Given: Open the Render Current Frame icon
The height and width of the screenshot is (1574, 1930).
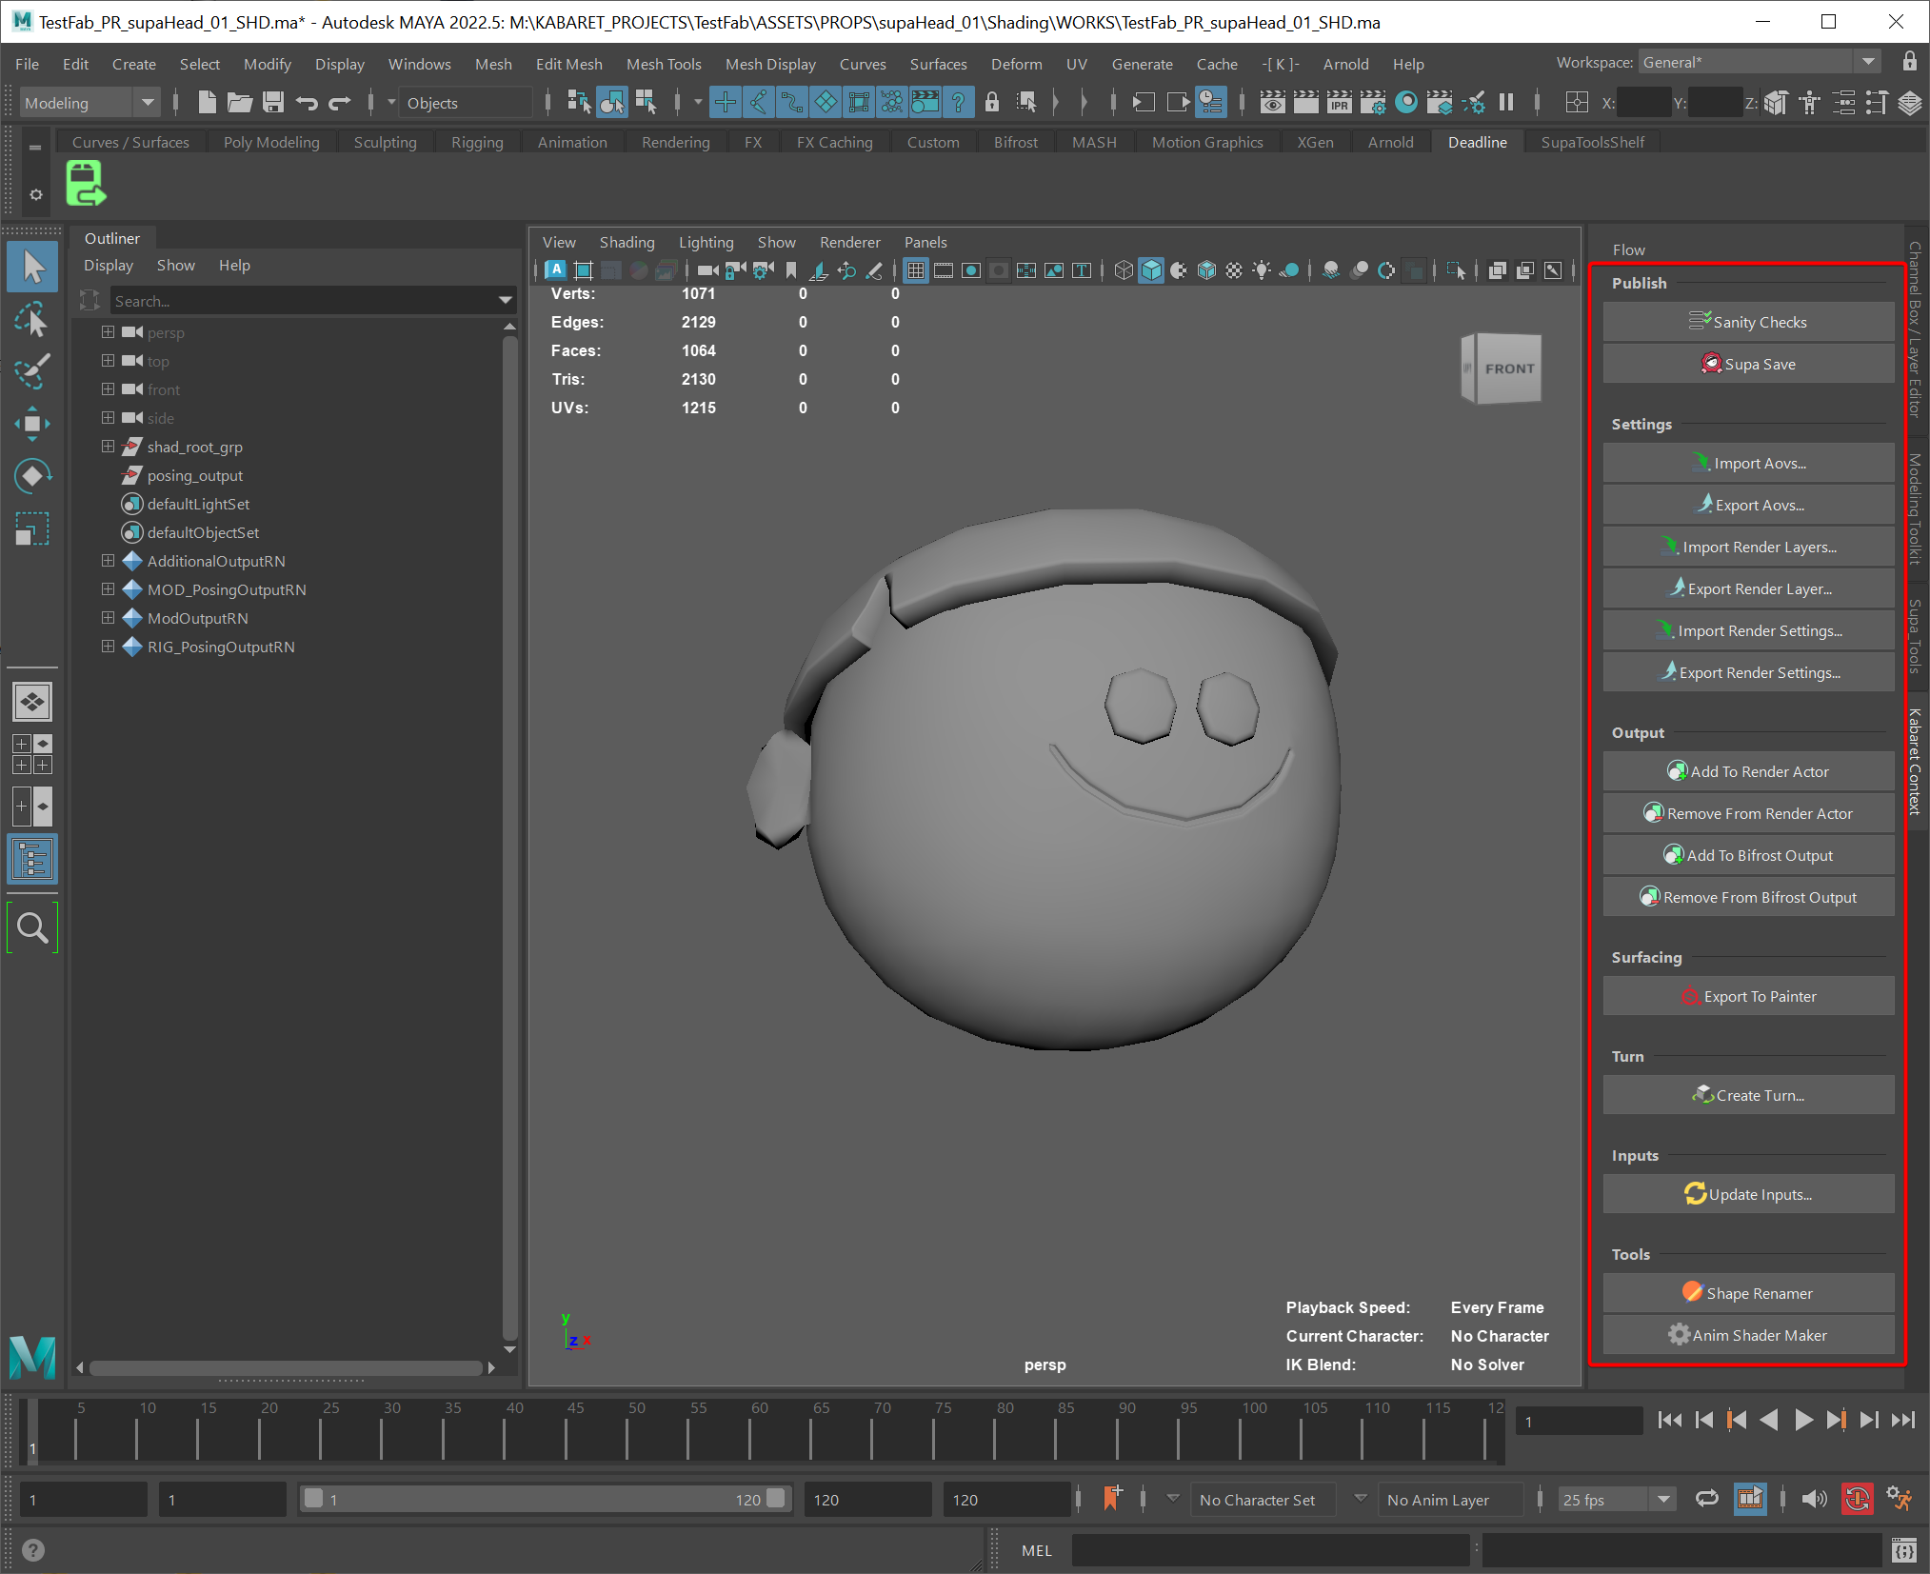Looking at the screenshot, I should tap(1306, 102).
